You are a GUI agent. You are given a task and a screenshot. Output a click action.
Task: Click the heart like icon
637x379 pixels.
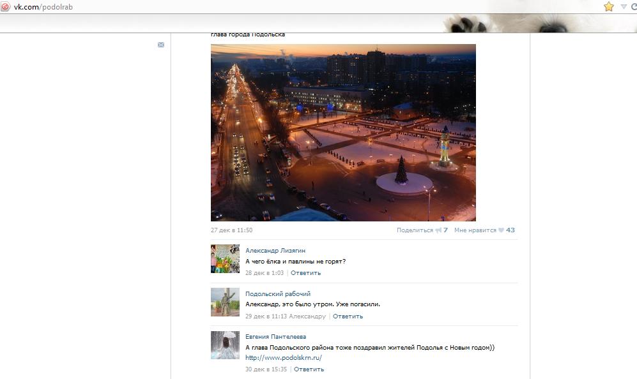pyautogui.click(x=501, y=230)
